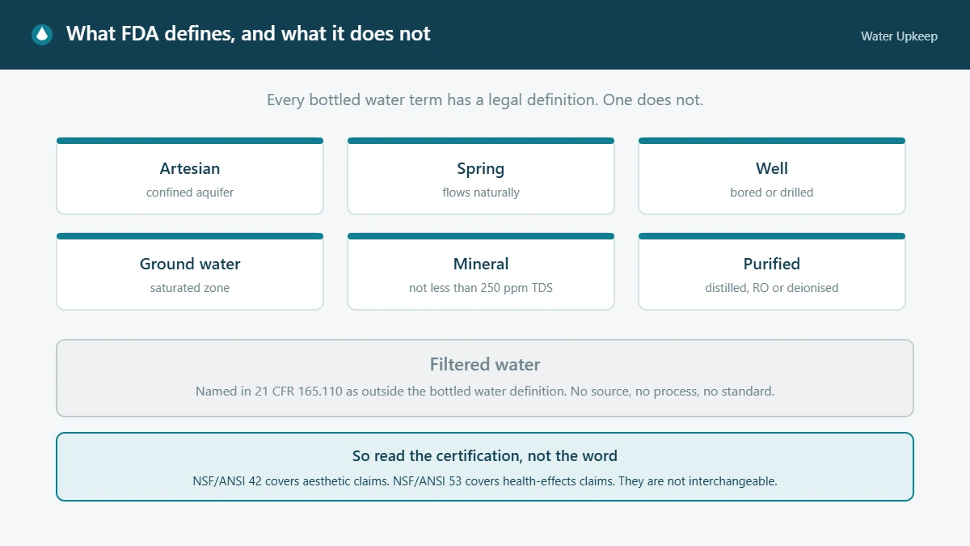This screenshot has height=546, width=970.
Task: Select the Purified card heading
Action: coord(772,265)
